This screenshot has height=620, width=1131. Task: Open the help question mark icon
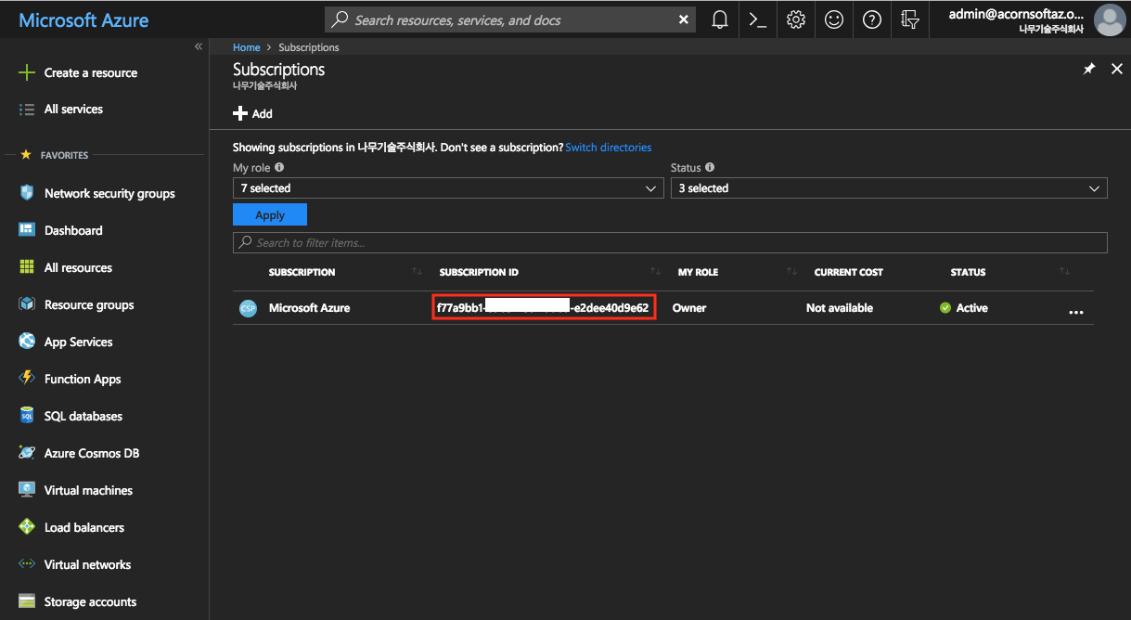click(x=871, y=19)
